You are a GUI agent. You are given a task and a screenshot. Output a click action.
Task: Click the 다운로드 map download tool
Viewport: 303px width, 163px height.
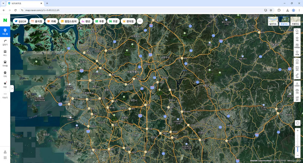click(x=297, y=84)
